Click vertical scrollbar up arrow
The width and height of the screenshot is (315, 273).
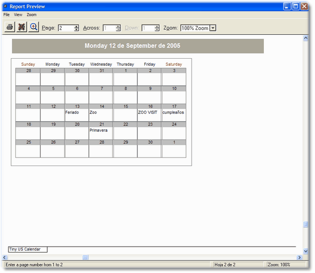pos(306,38)
